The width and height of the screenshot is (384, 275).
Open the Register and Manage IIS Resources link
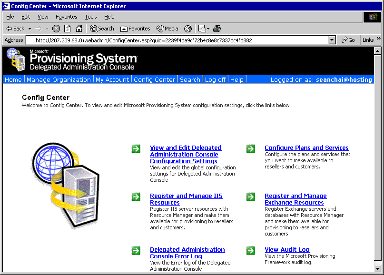click(186, 199)
